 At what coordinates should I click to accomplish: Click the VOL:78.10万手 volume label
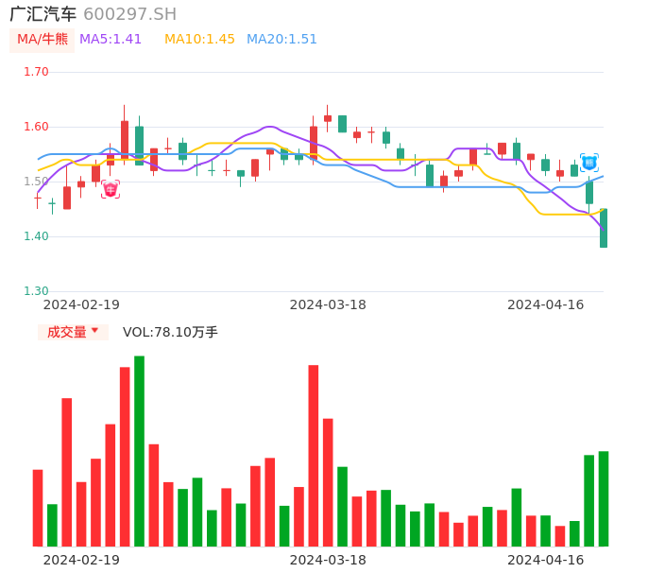pos(170,332)
